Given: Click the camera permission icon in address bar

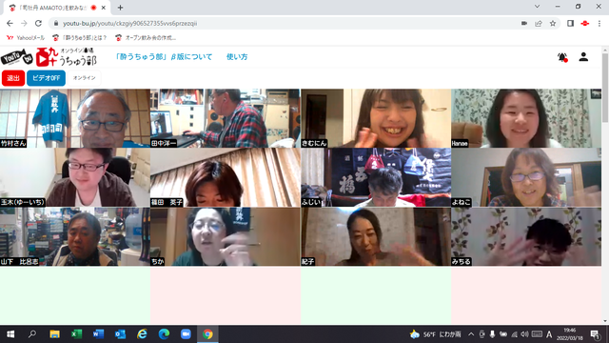Looking at the screenshot, I should [x=524, y=23].
